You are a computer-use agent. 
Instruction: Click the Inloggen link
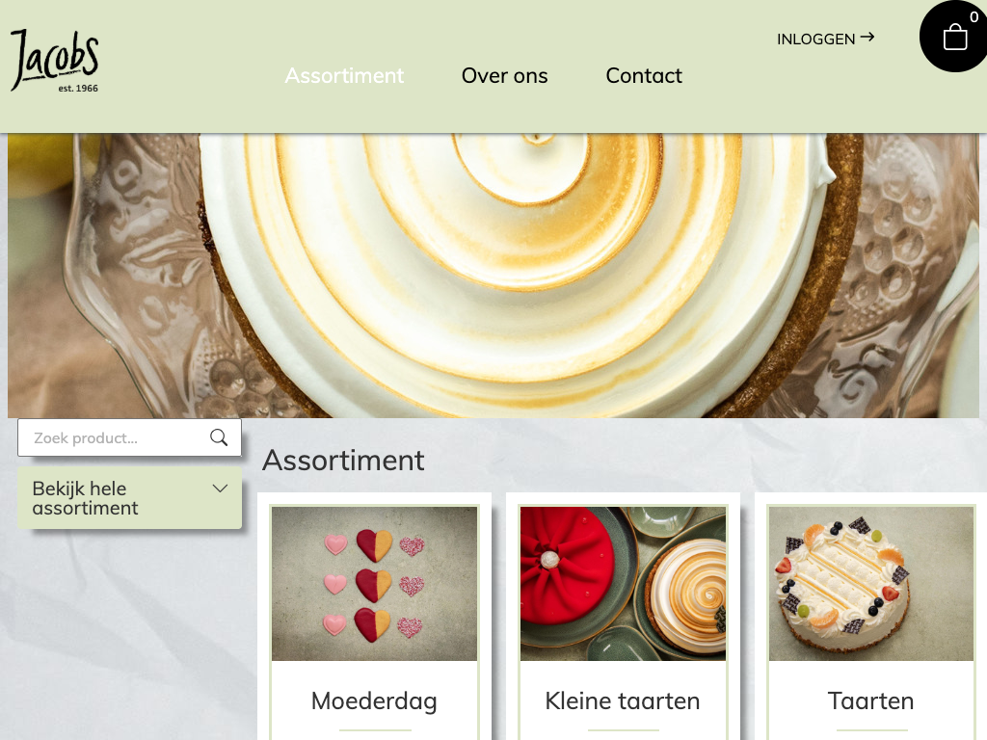815,39
